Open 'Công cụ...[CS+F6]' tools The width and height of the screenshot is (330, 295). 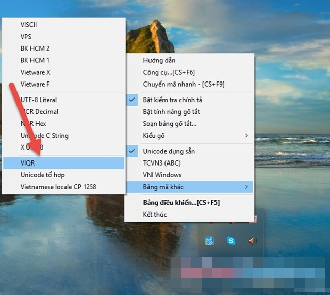click(169, 72)
